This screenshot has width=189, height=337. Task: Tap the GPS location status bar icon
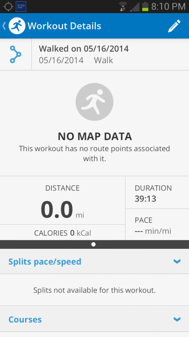8,7
